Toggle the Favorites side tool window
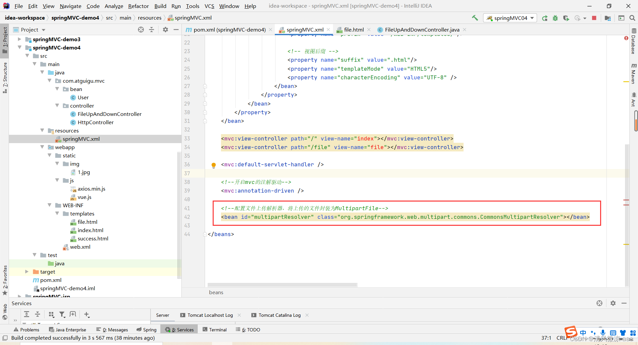 pyautogui.click(x=5, y=280)
